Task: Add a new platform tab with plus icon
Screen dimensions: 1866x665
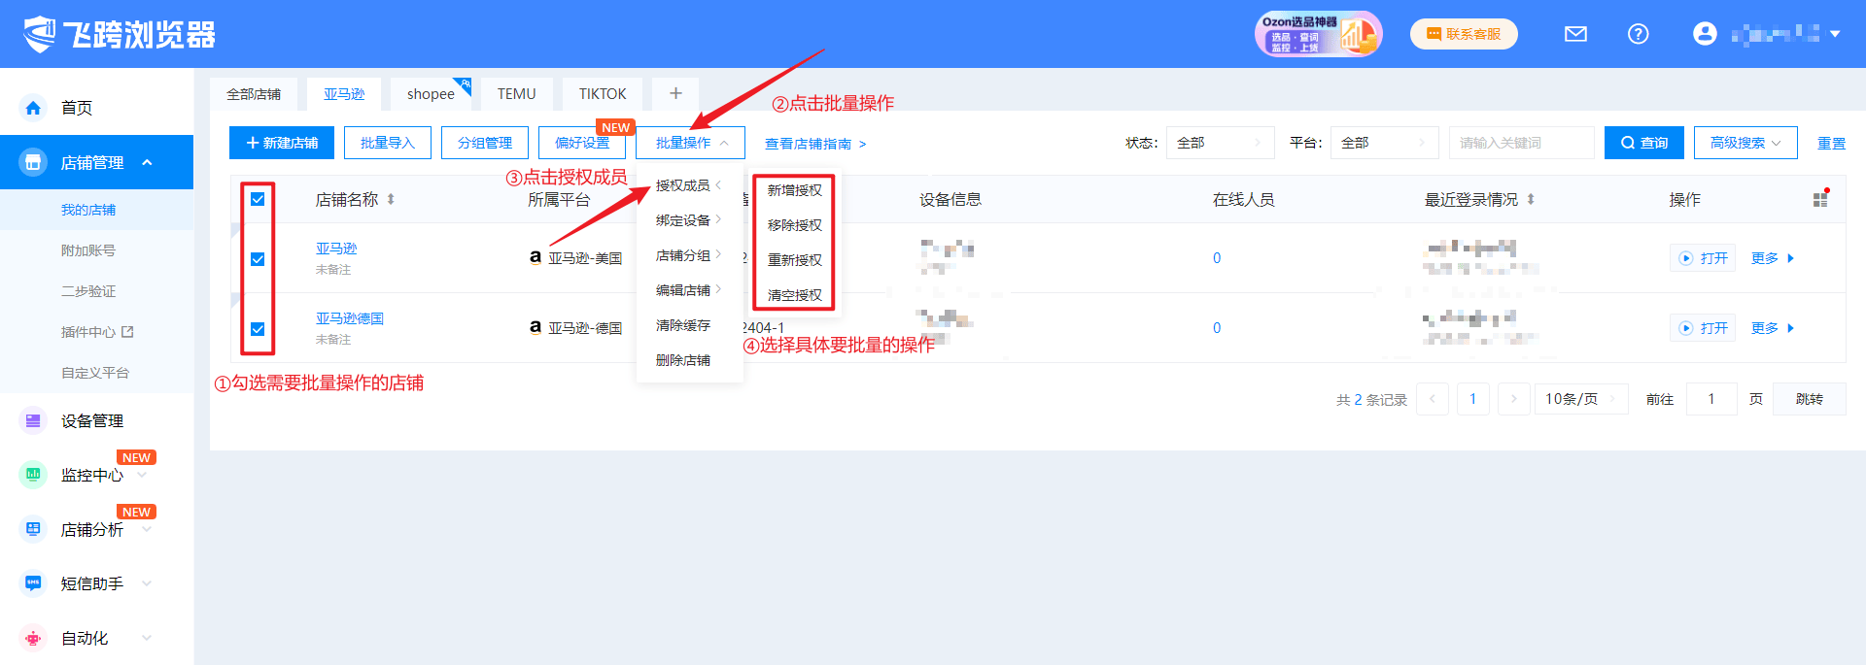Action: [675, 93]
